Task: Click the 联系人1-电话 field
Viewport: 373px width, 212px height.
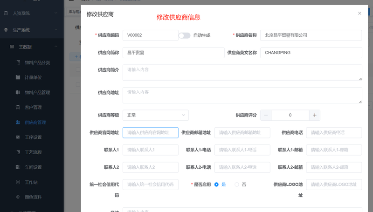Action: pos(242,150)
